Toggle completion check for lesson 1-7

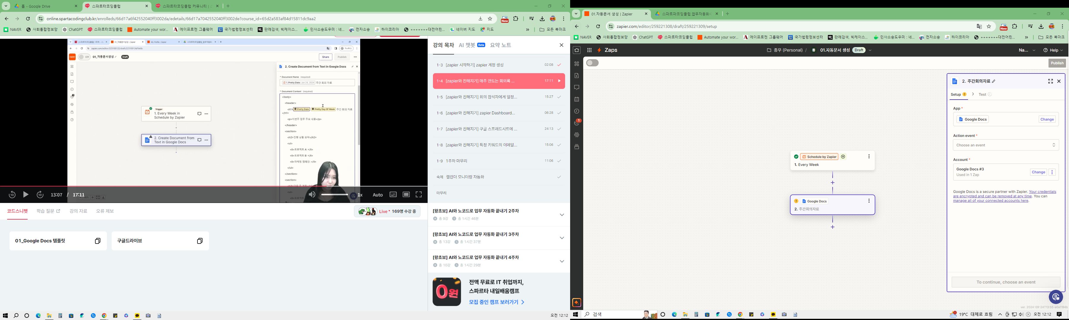[559, 129]
